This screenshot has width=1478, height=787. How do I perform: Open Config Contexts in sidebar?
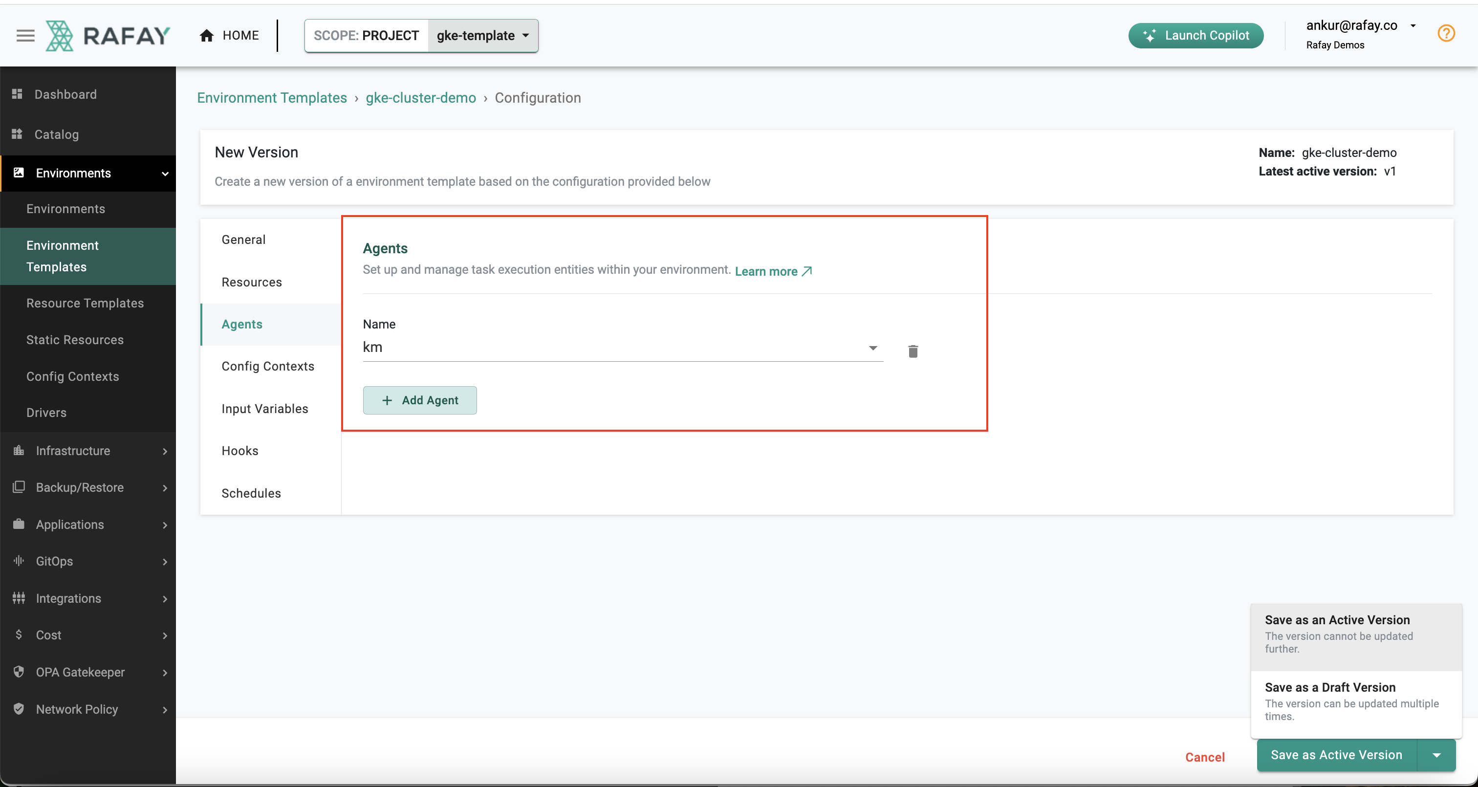[88, 376]
